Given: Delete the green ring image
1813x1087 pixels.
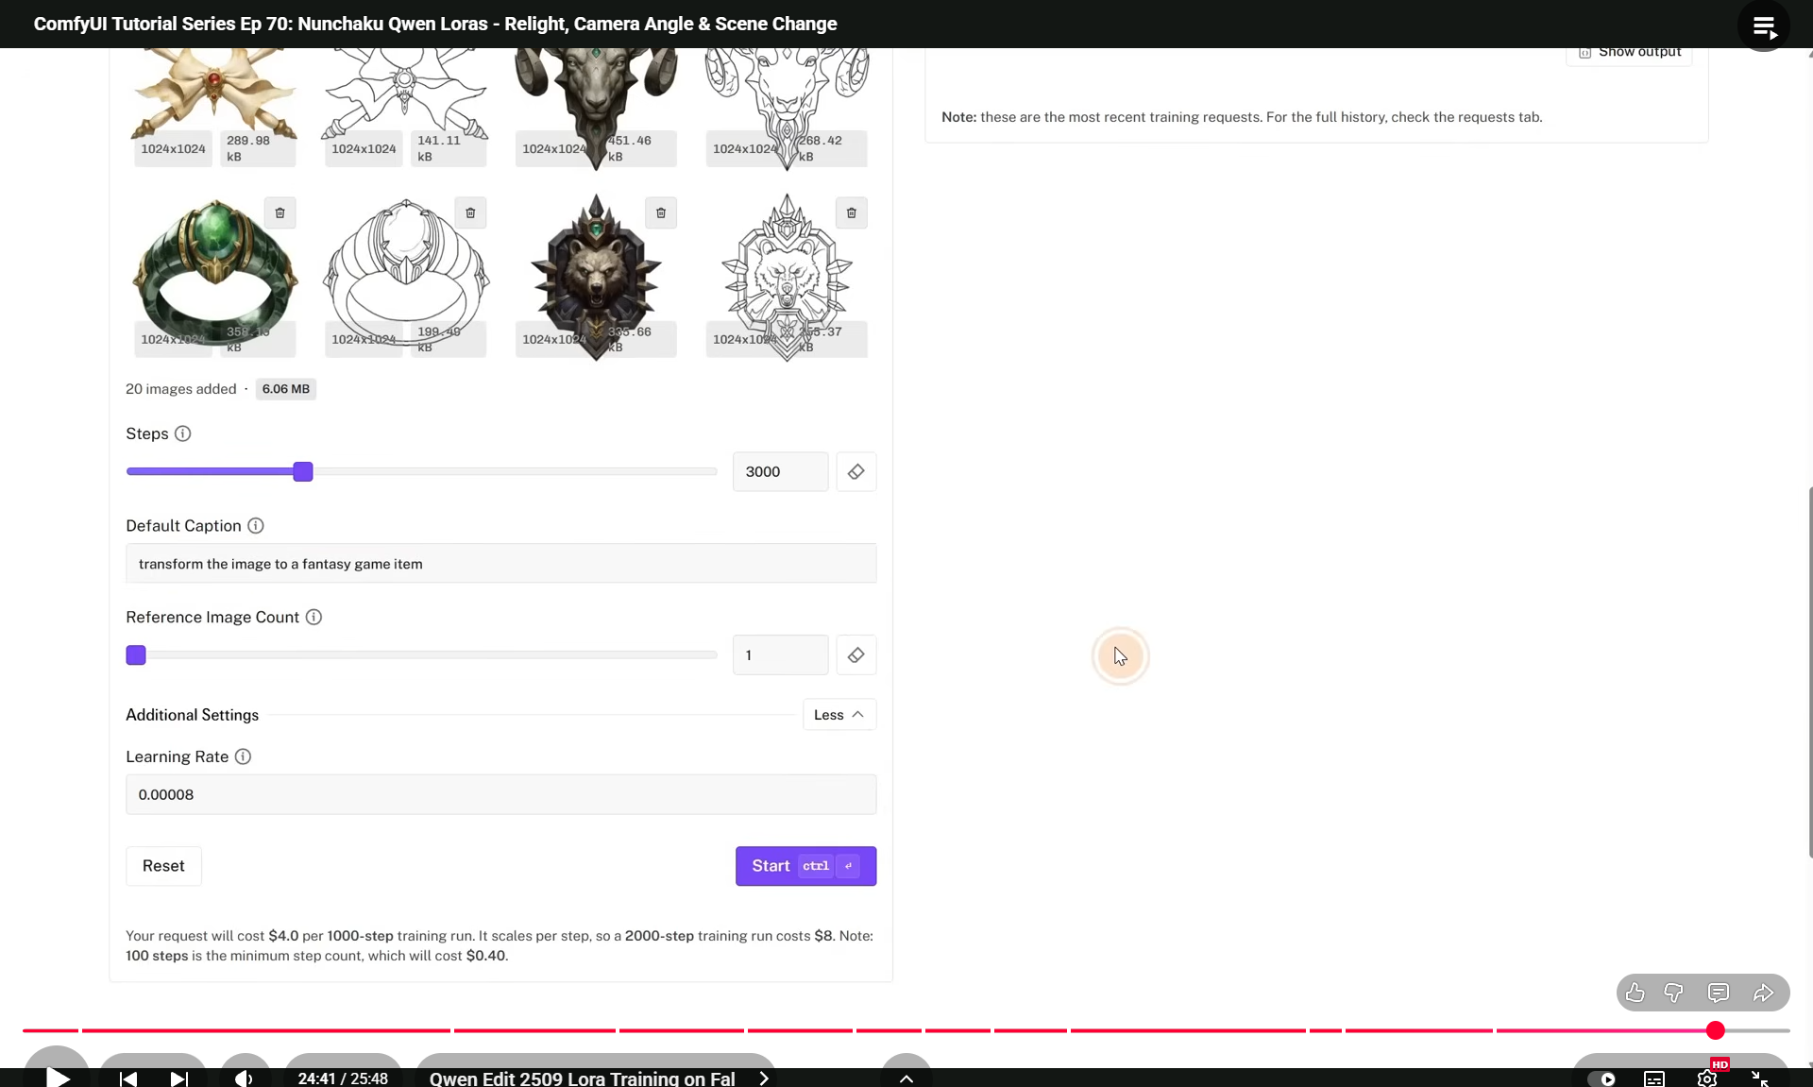Looking at the screenshot, I should [x=280, y=212].
